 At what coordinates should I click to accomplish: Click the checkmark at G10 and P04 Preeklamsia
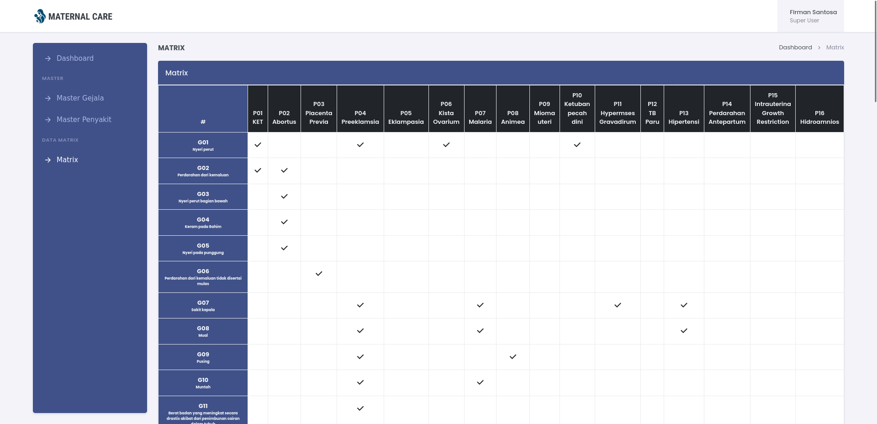(x=360, y=382)
